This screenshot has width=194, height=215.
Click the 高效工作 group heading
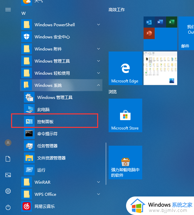coord(117,10)
